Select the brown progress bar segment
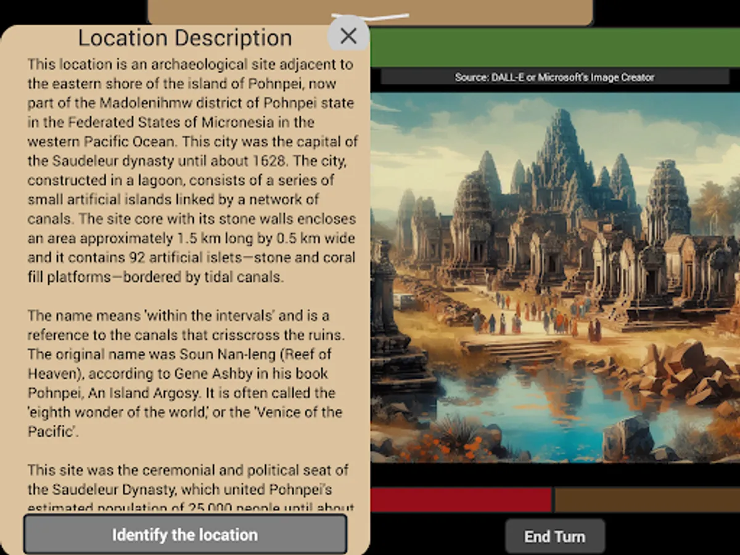Image resolution: width=740 pixels, height=555 pixels. 647,499
